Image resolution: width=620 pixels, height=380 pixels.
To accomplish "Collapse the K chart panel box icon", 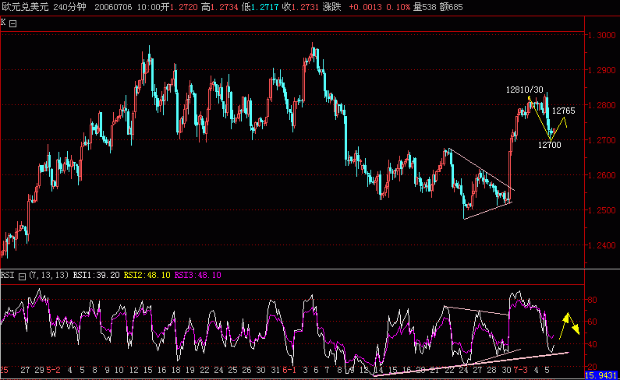I will point(13,23).
